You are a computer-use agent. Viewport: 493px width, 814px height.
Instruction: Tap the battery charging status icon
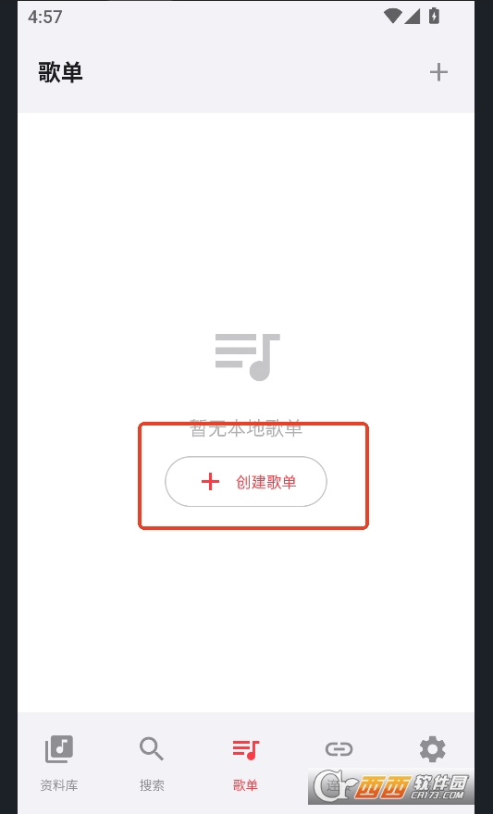coord(435,17)
